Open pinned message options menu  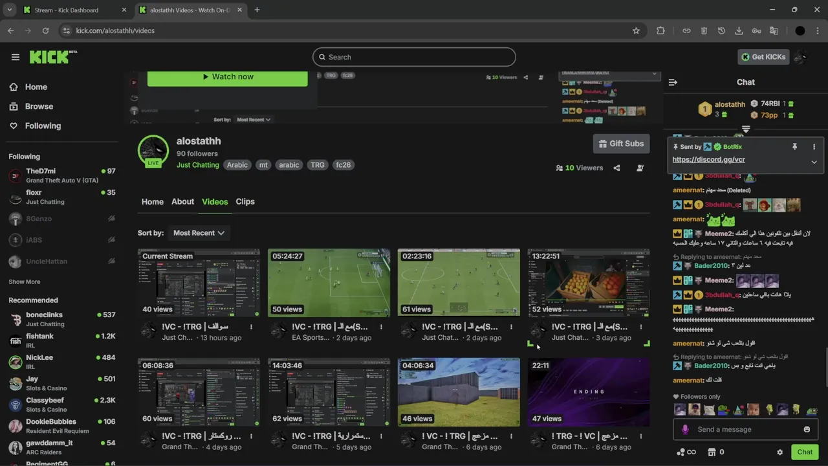tap(814, 147)
